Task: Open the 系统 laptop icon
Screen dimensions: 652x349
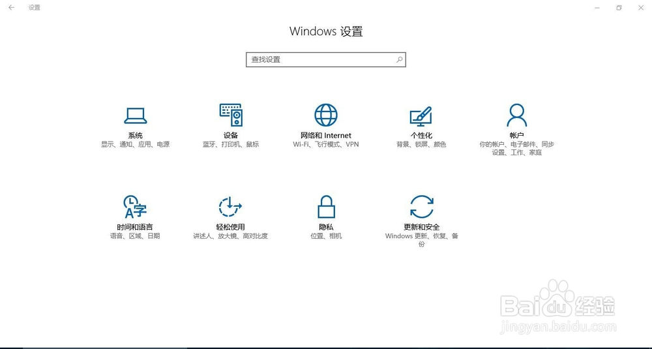Action: coord(135,115)
